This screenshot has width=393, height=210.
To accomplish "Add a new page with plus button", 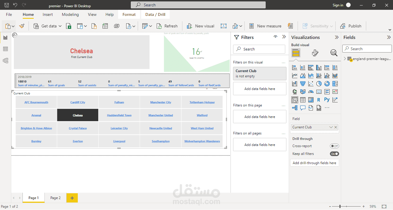I will [x=72, y=198].
